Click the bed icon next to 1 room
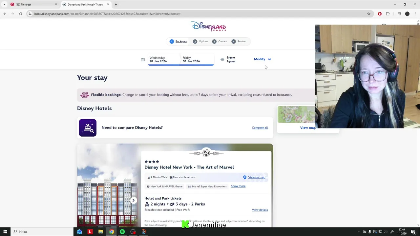 point(222,60)
